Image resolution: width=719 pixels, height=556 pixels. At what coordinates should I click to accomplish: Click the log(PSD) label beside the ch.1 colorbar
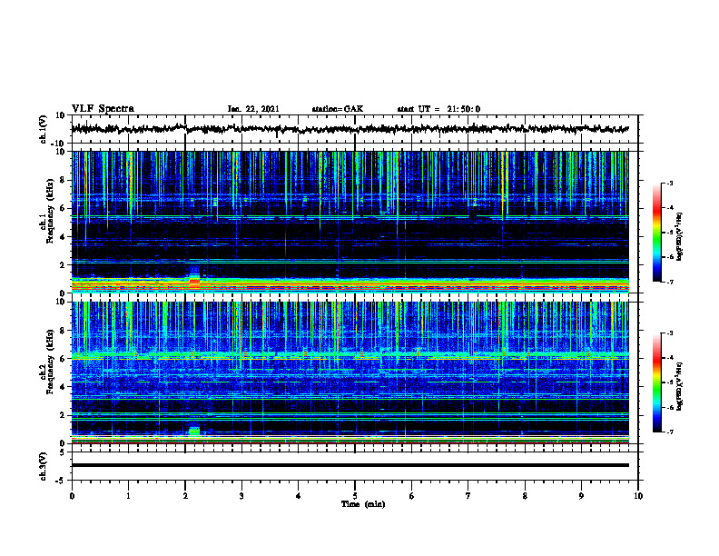pos(680,237)
